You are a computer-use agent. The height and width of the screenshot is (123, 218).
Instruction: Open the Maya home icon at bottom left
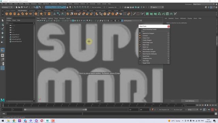coord(2,100)
